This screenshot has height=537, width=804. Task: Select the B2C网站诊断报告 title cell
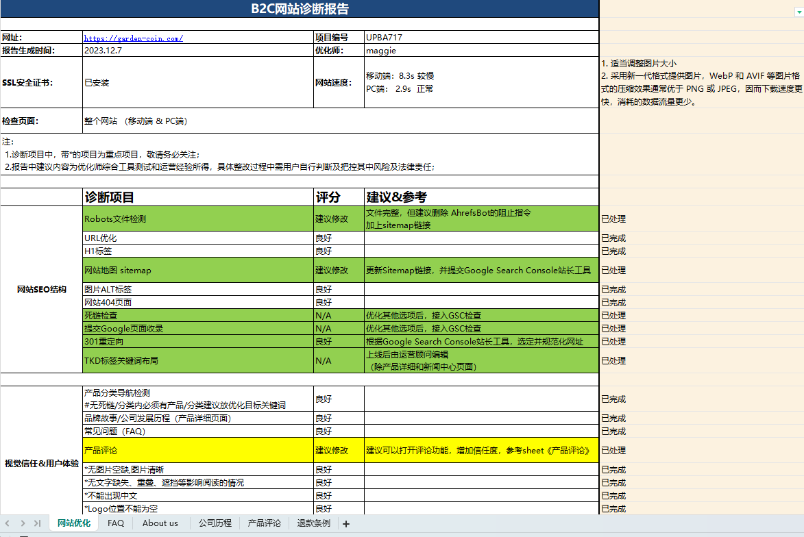pos(300,9)
